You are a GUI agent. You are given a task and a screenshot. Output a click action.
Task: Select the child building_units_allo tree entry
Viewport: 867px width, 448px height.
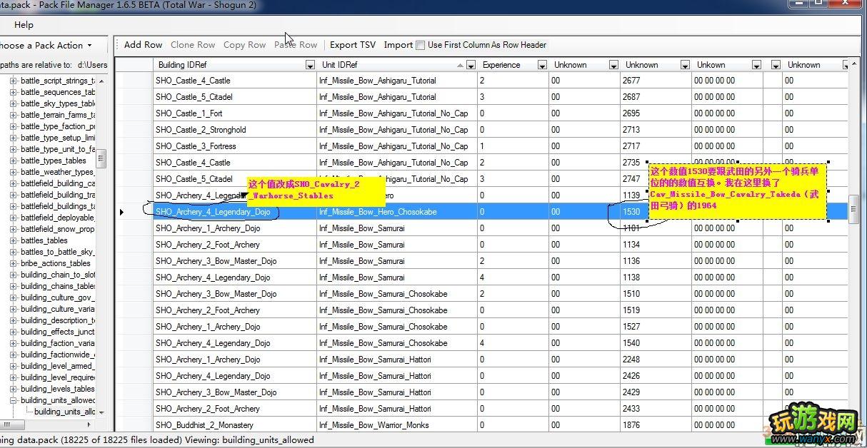64,412
